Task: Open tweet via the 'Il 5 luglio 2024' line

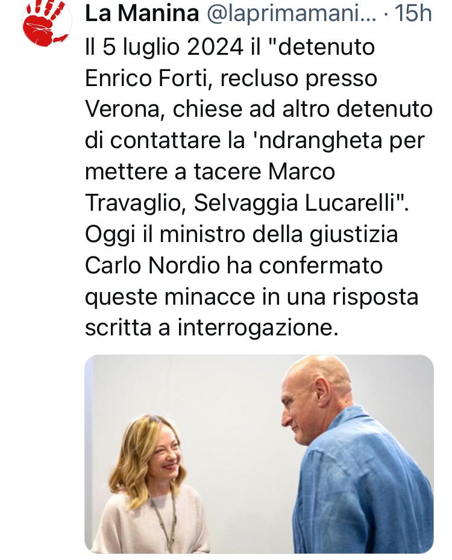Action: 230,47
